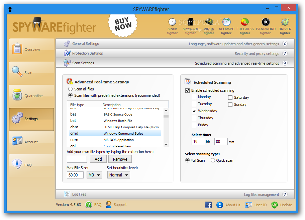Open the Account tab
The height and width of the screenshot is (220, 305).
click(31, 142)
